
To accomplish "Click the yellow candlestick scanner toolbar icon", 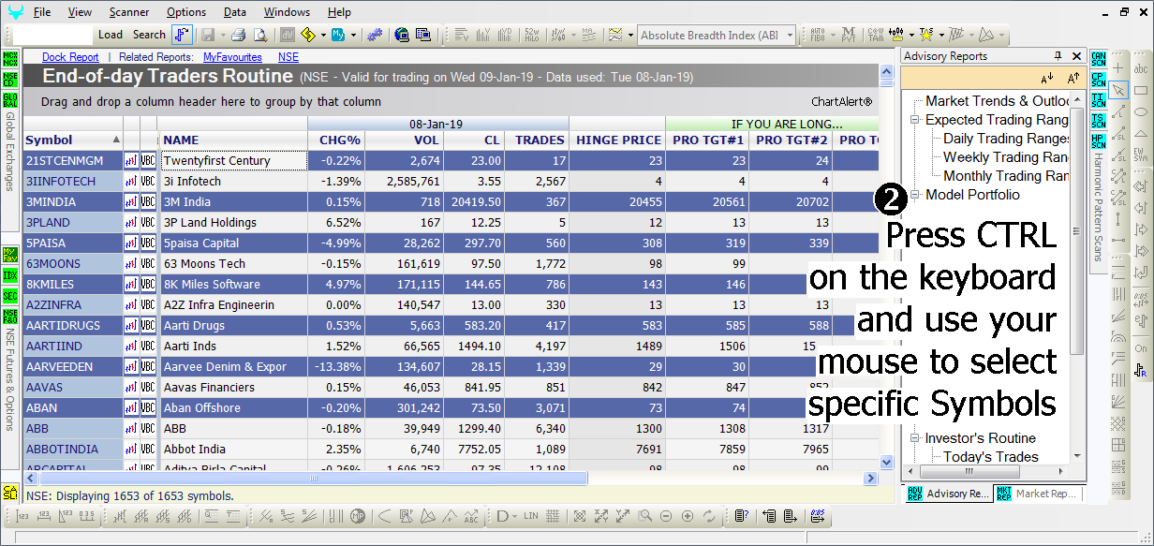I will pyautogui.click(x=897, y=35).
